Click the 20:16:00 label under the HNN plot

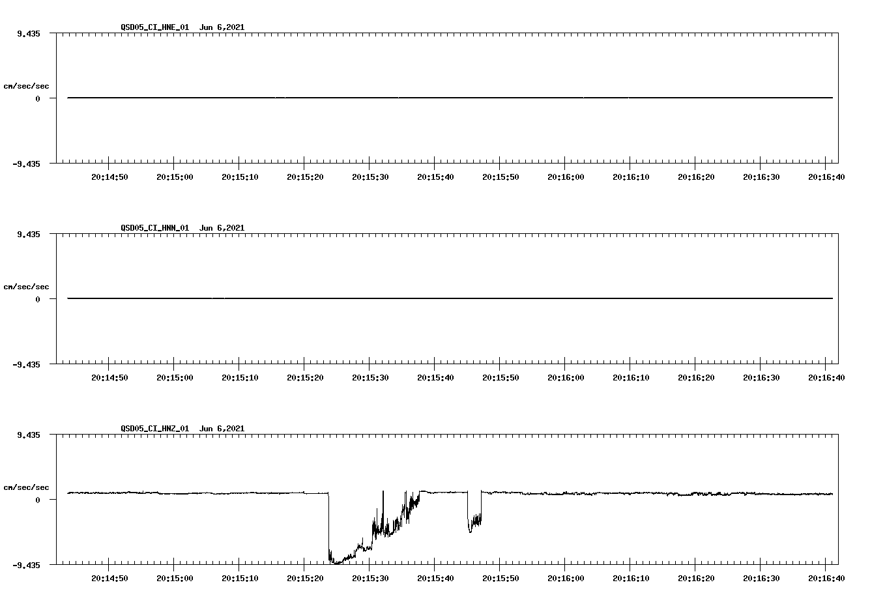click(566, 378)
